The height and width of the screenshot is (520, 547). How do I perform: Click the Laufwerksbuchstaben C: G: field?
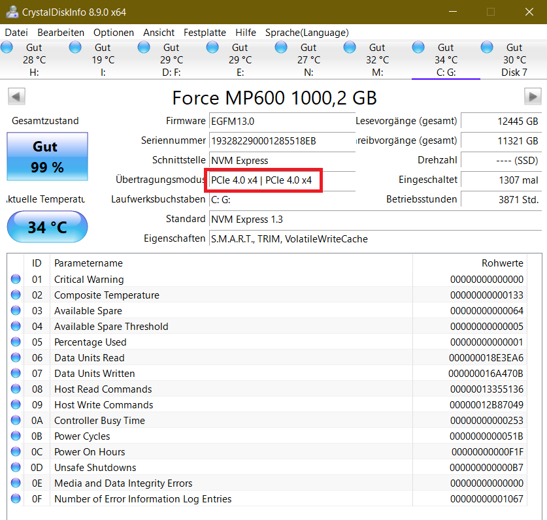pos(282,200)
